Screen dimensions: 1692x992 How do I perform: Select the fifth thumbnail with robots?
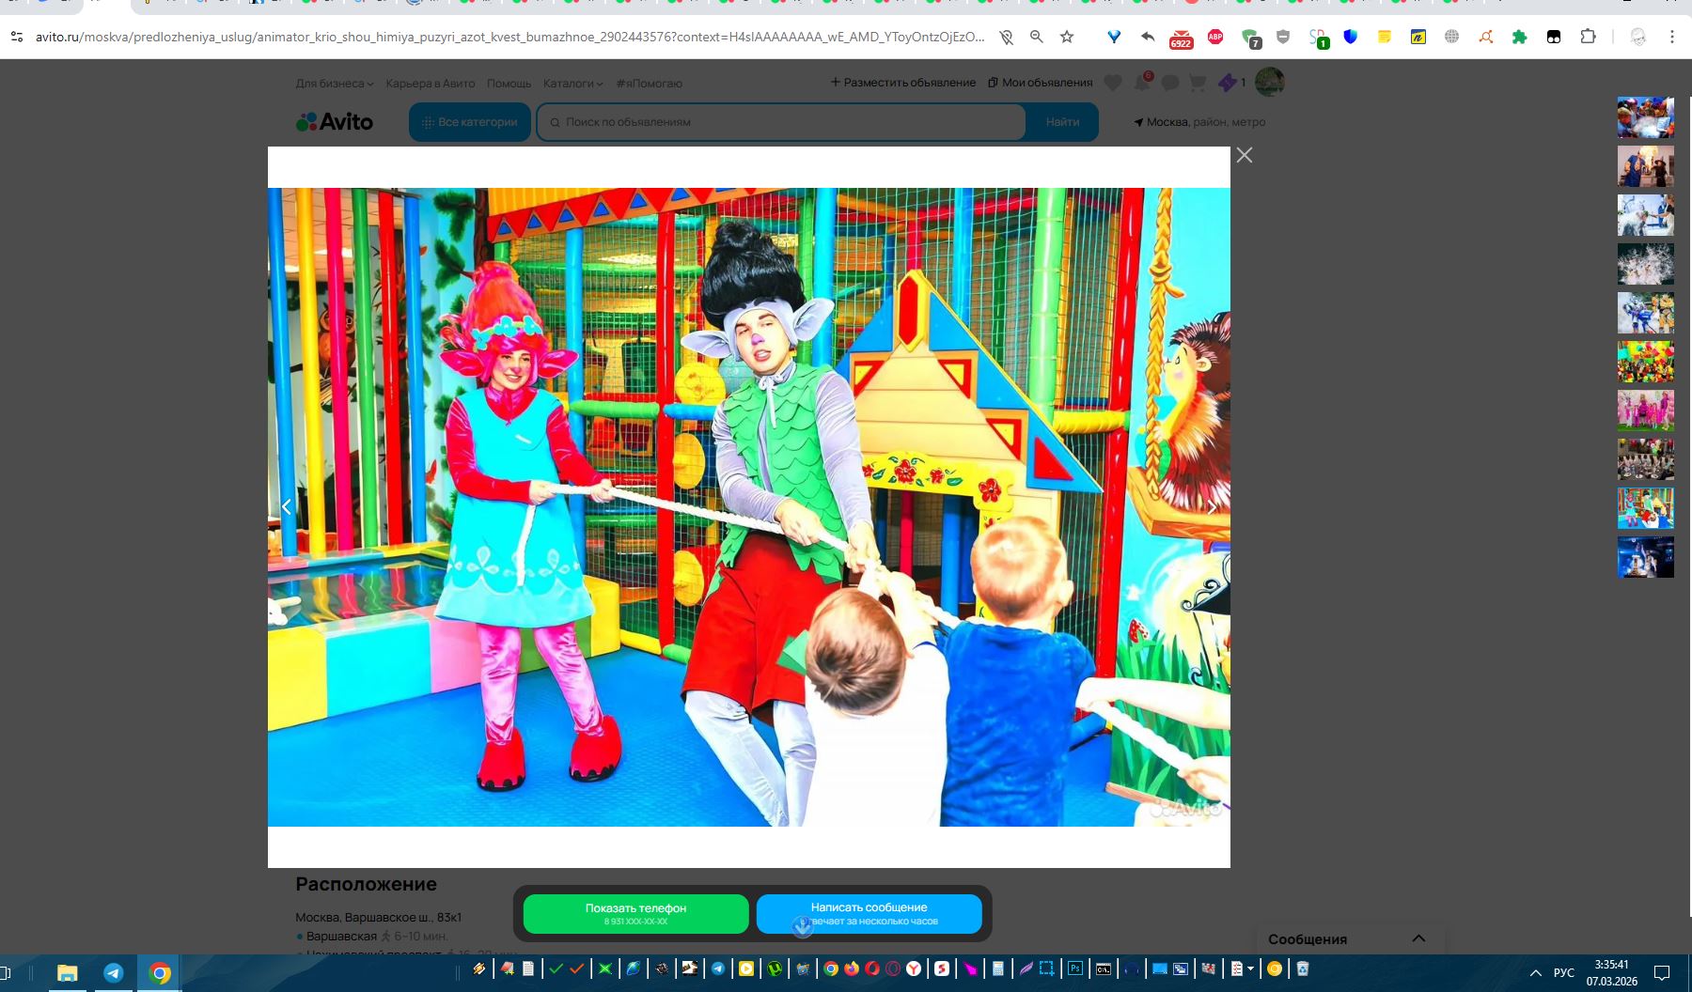1646,313
